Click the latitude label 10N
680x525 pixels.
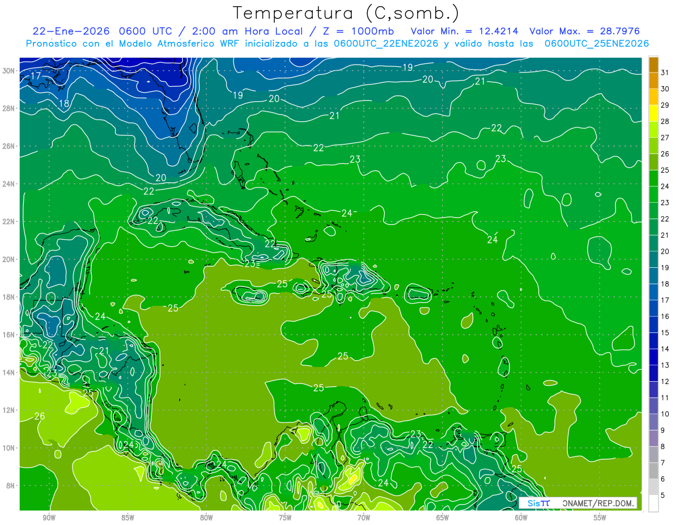point(9,448)
